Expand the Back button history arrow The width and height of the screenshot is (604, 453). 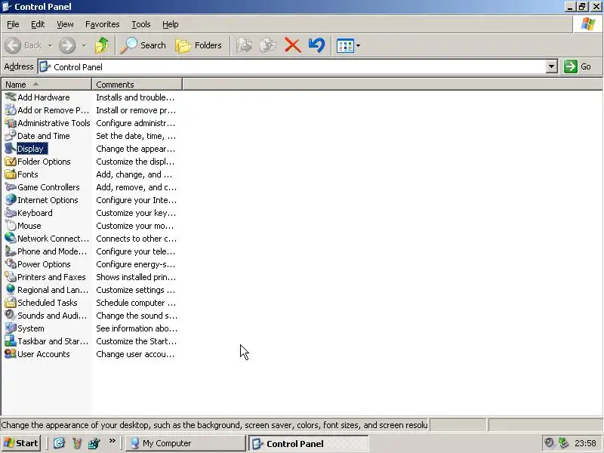point(51,45)
